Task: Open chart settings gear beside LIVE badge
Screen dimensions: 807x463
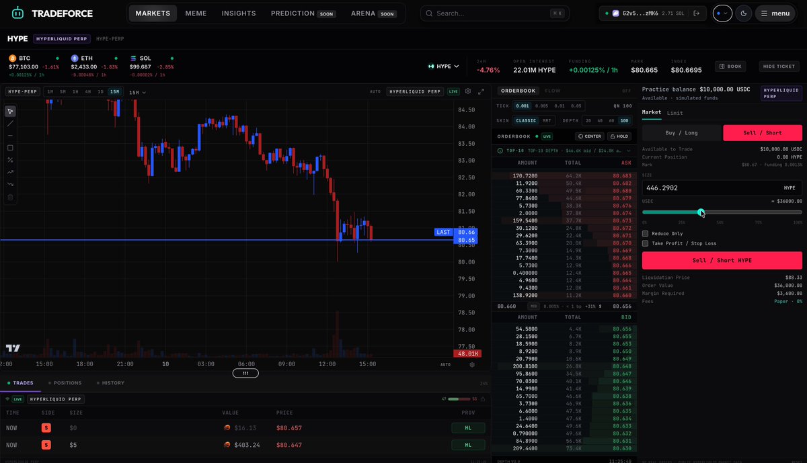Action: [x=469, y=91]
